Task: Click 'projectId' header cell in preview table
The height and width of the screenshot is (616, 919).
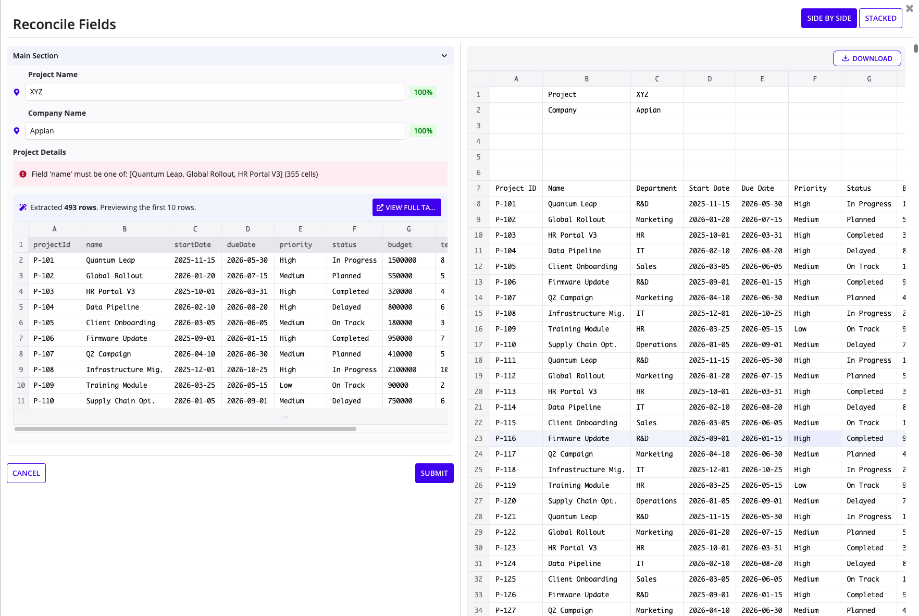Action: [x=54, y=244]
